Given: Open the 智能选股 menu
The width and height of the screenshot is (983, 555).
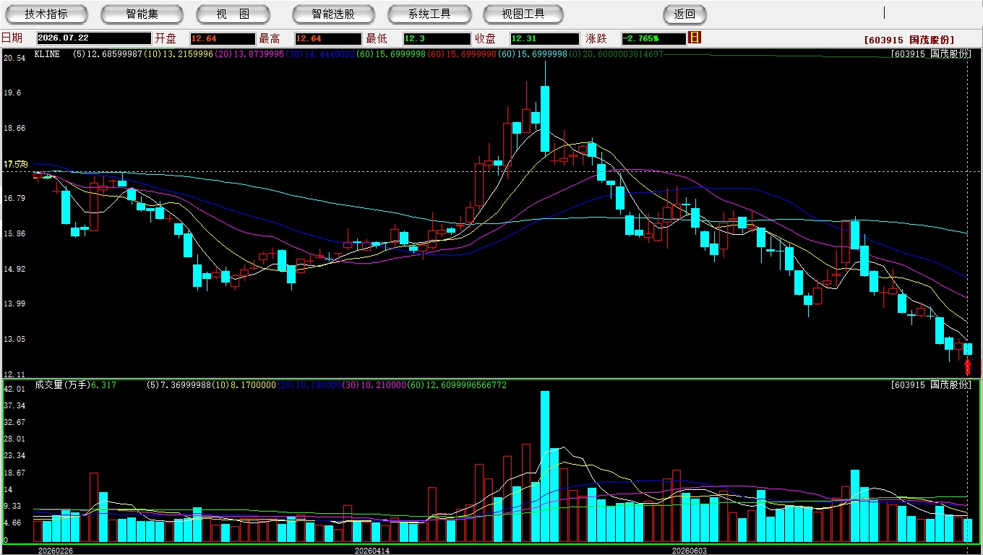Looking at the screenshot, I should [x=333, y=14].
